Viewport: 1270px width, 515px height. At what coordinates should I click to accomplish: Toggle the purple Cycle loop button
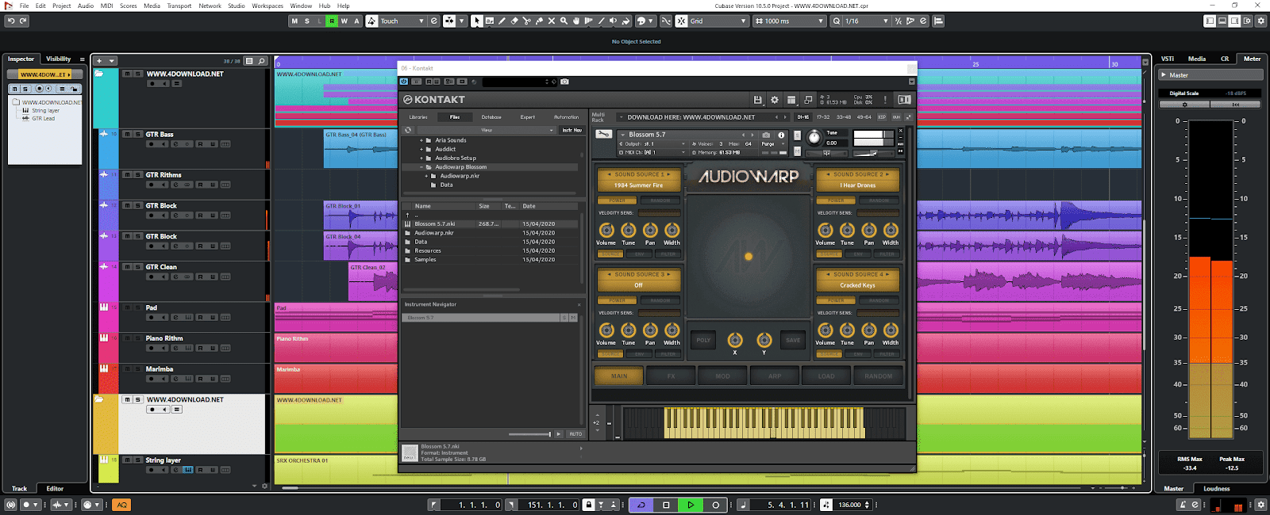[x=641, y=505]
